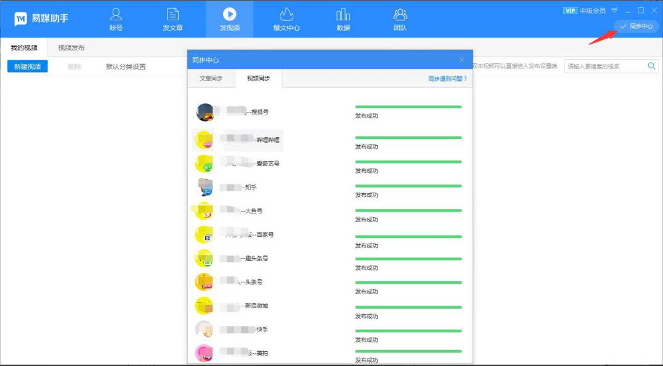
Task: Switch to the 视频发布 tab
Action: point(70,46)
